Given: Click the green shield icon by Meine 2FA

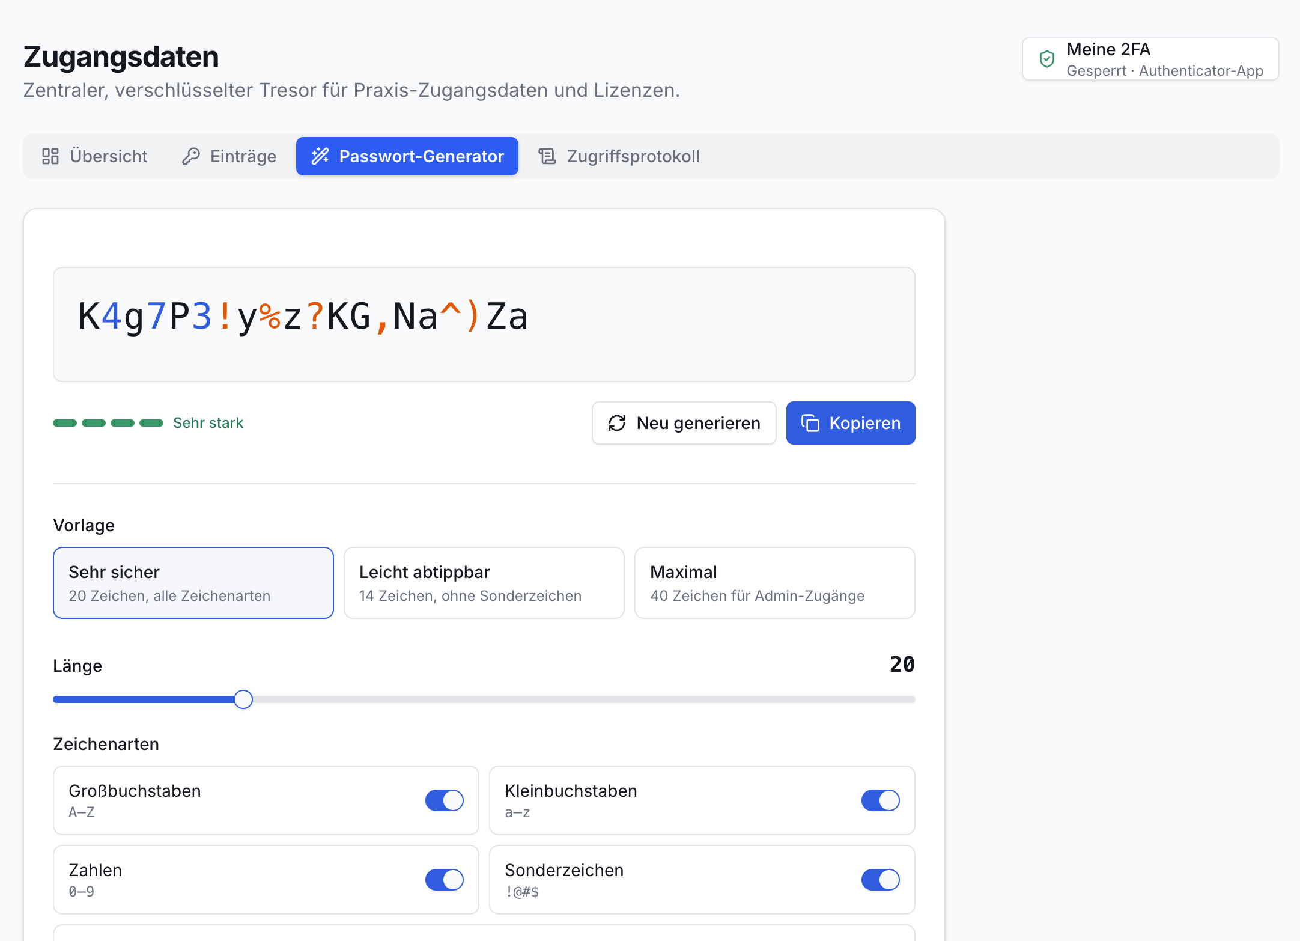Looking at the screenshot, I should [1047, 59].
